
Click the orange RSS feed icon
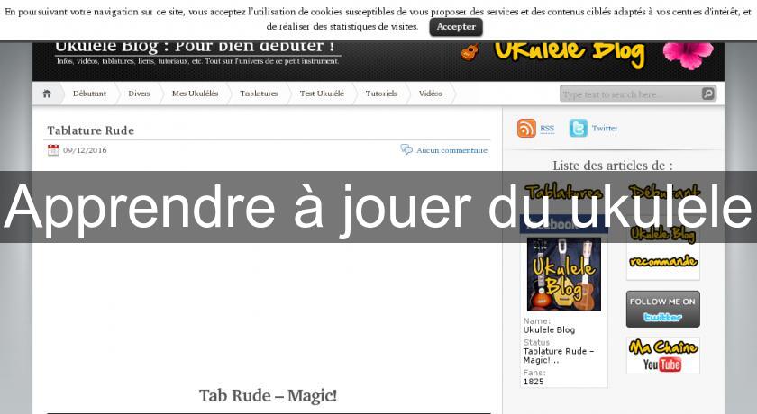coord(526,128)
